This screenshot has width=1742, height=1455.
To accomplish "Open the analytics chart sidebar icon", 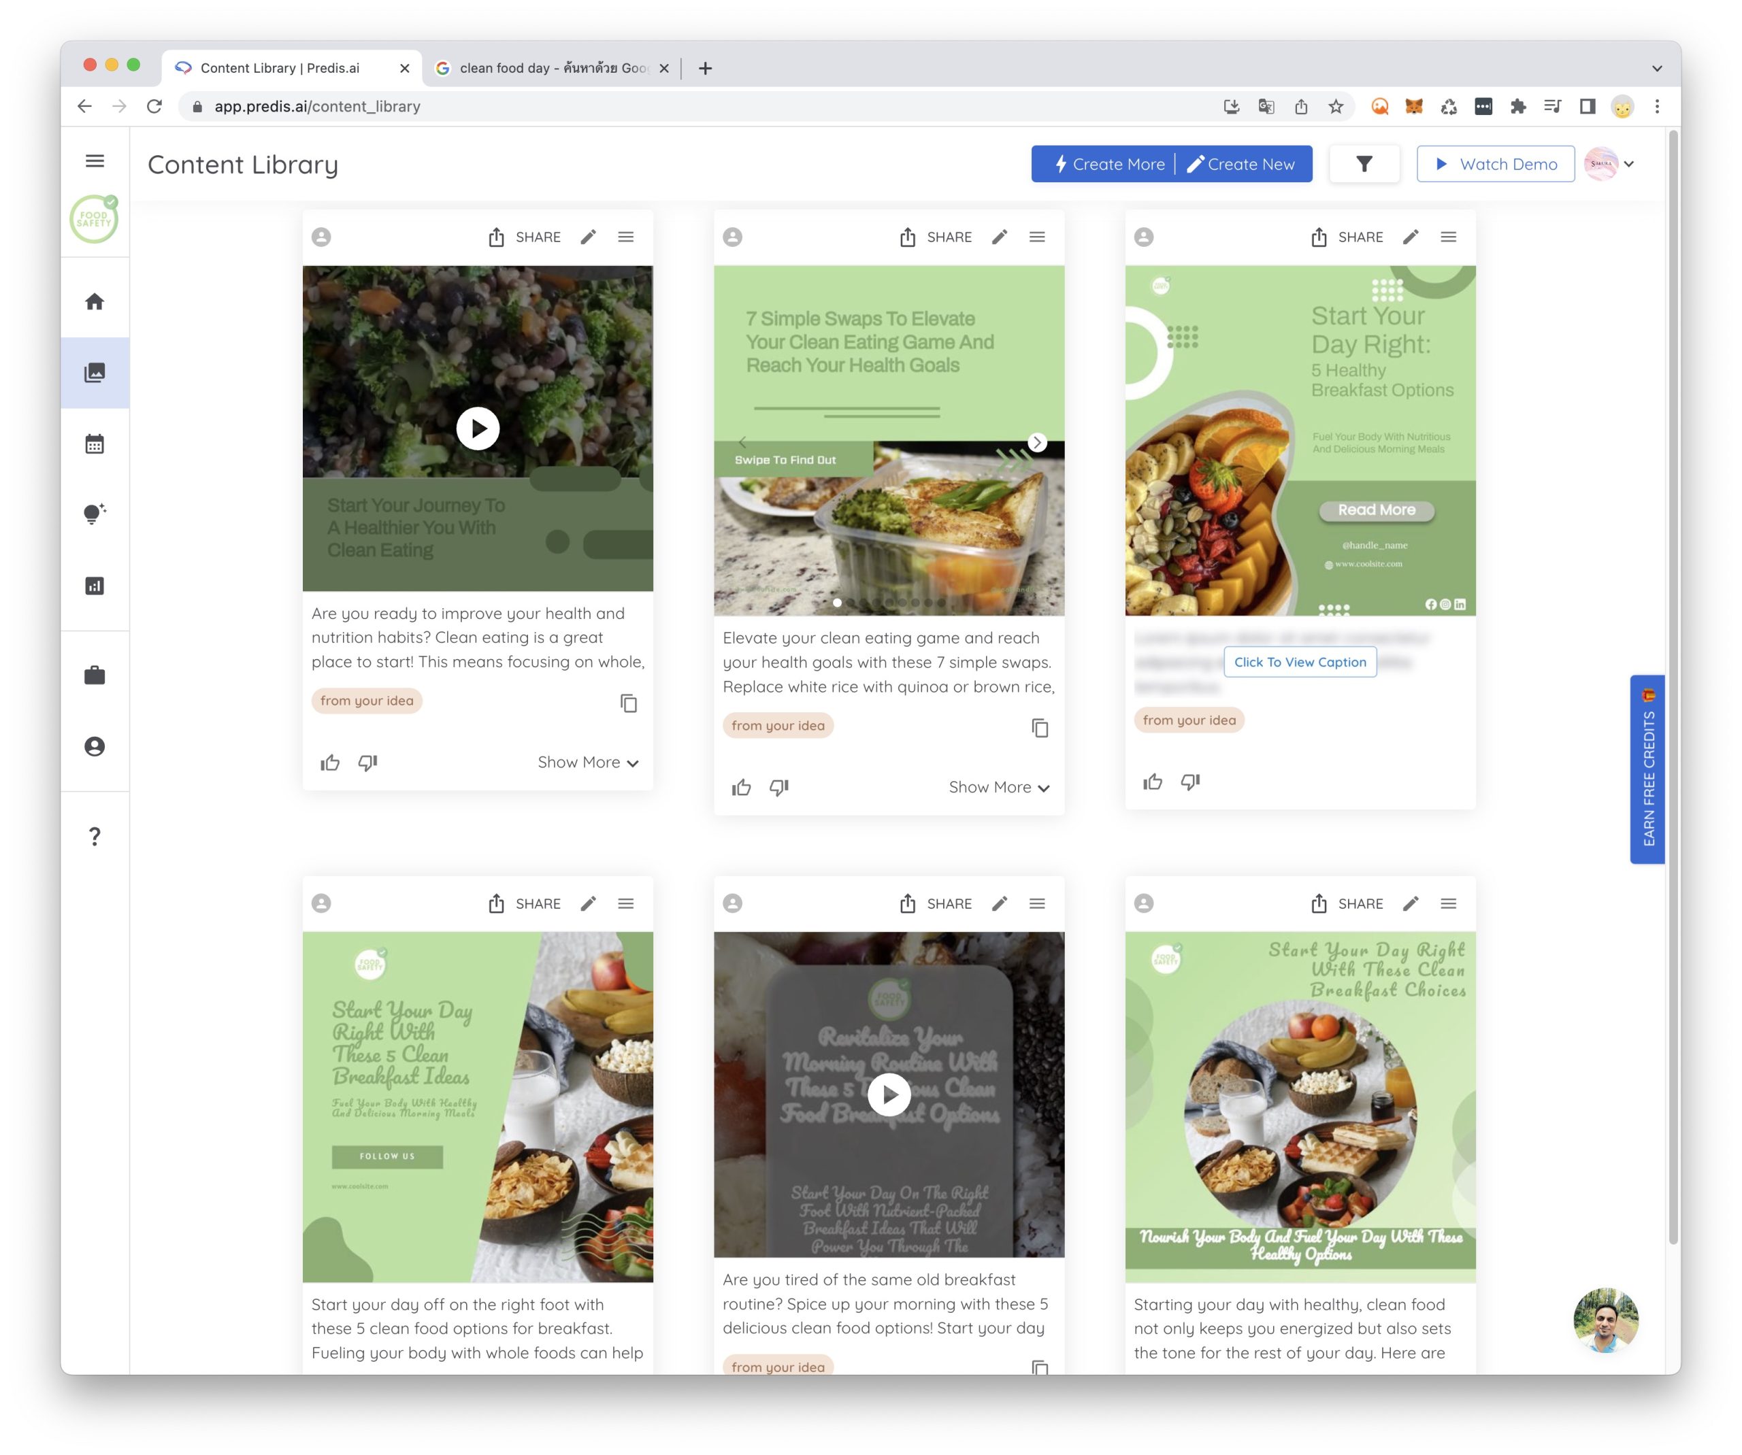I will coord(95,586).
